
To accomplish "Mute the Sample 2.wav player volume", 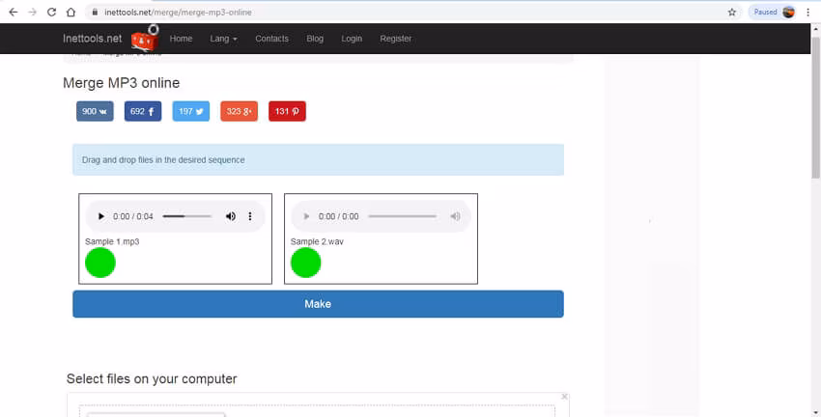I will pyautogui.click(x=455, y=216).
